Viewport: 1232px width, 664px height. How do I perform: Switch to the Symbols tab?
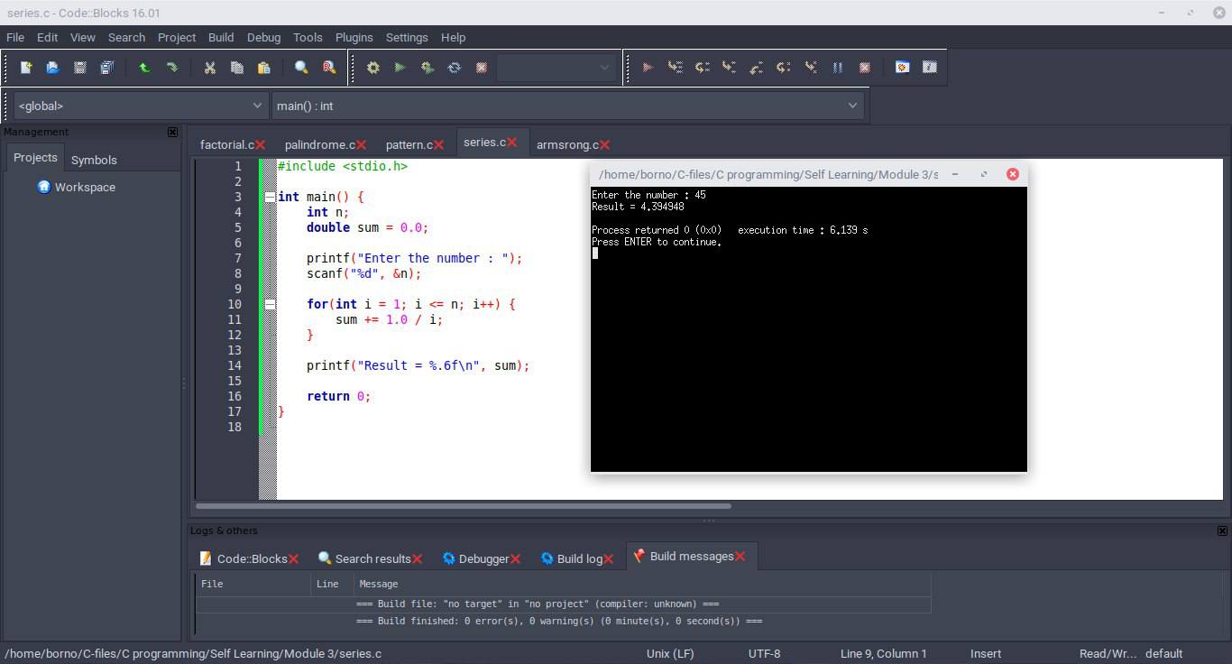pyautogui.click(x=94, y=160)
